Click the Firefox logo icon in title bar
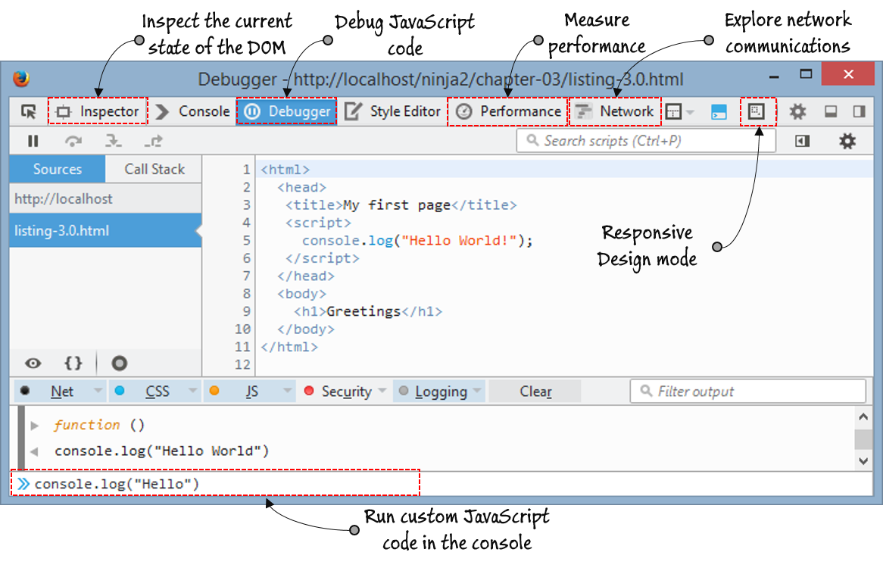The width and height of the screenshot is (883, 571). [x=21, y=78]
